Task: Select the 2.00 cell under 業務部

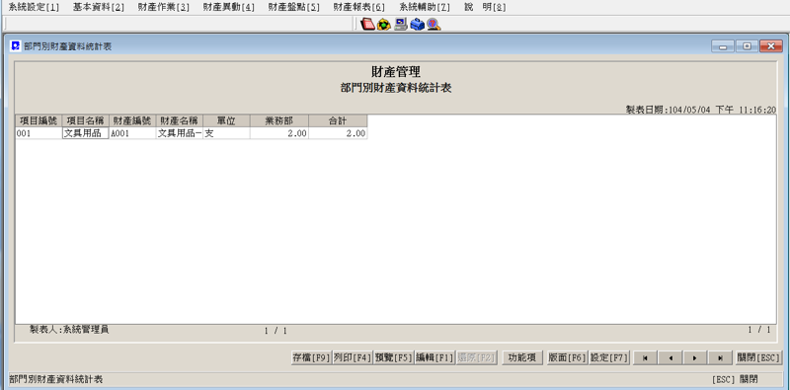Action: (x=279, y=133)
